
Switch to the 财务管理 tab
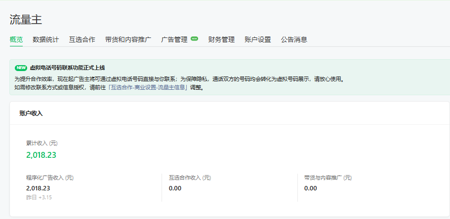point(221,39)
